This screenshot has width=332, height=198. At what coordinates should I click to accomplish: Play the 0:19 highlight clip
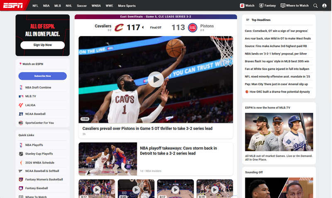[215, 190]
